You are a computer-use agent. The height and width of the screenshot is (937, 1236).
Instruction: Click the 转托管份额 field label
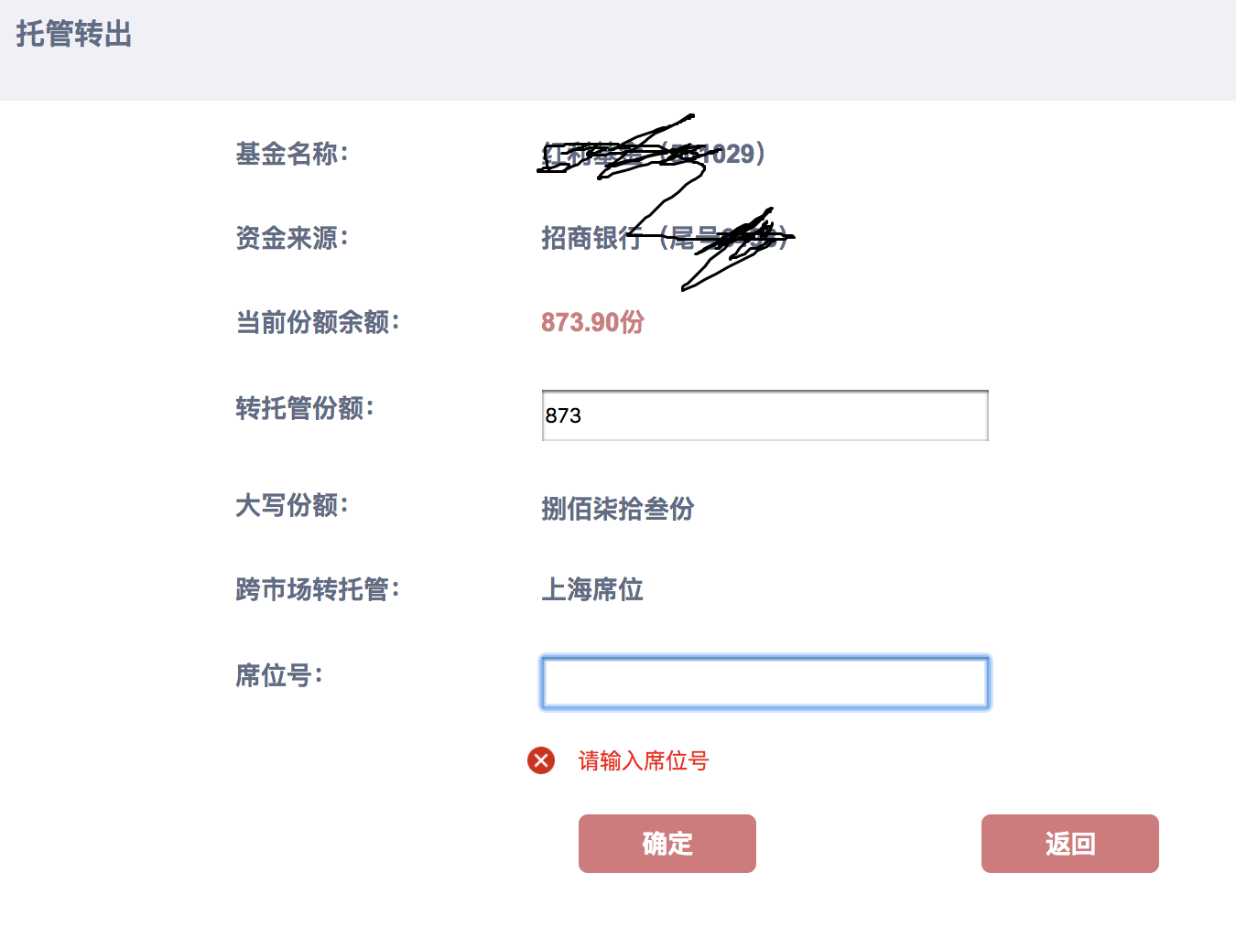307,411
